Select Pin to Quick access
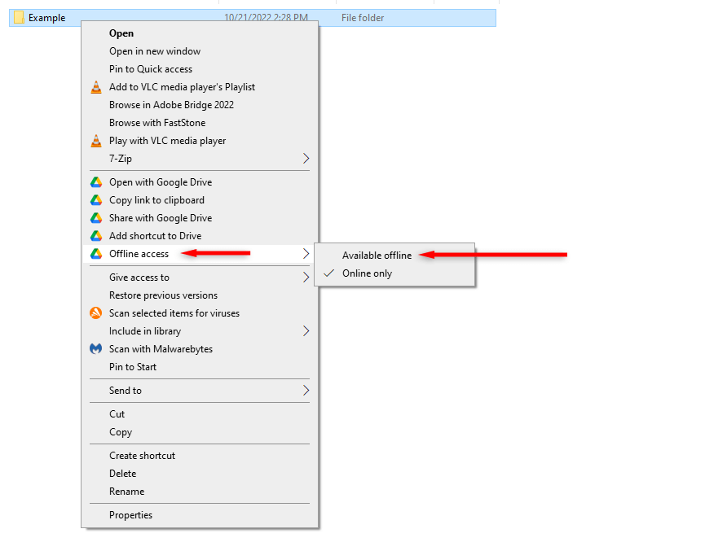The width and height of the screenshot is (705, 542). pyautogui.click(x=151, y=69)
